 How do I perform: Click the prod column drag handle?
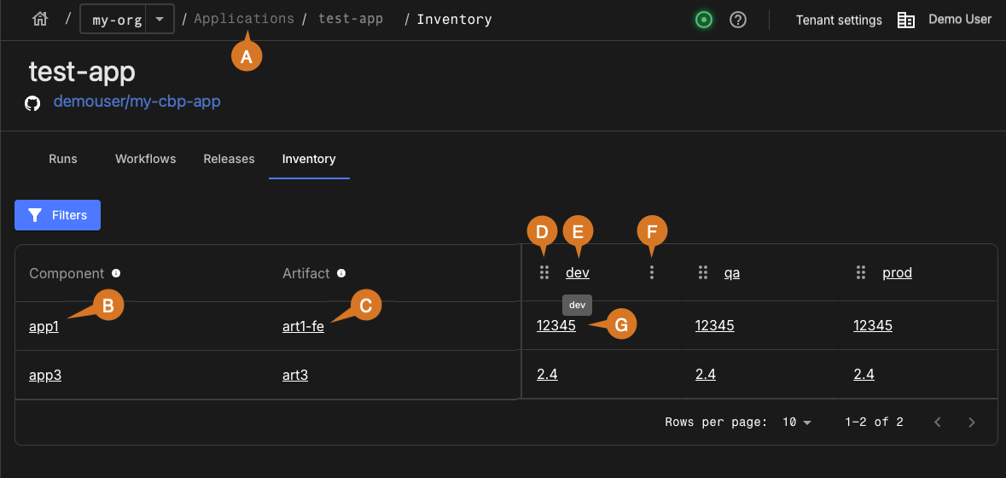pos(861,272)
